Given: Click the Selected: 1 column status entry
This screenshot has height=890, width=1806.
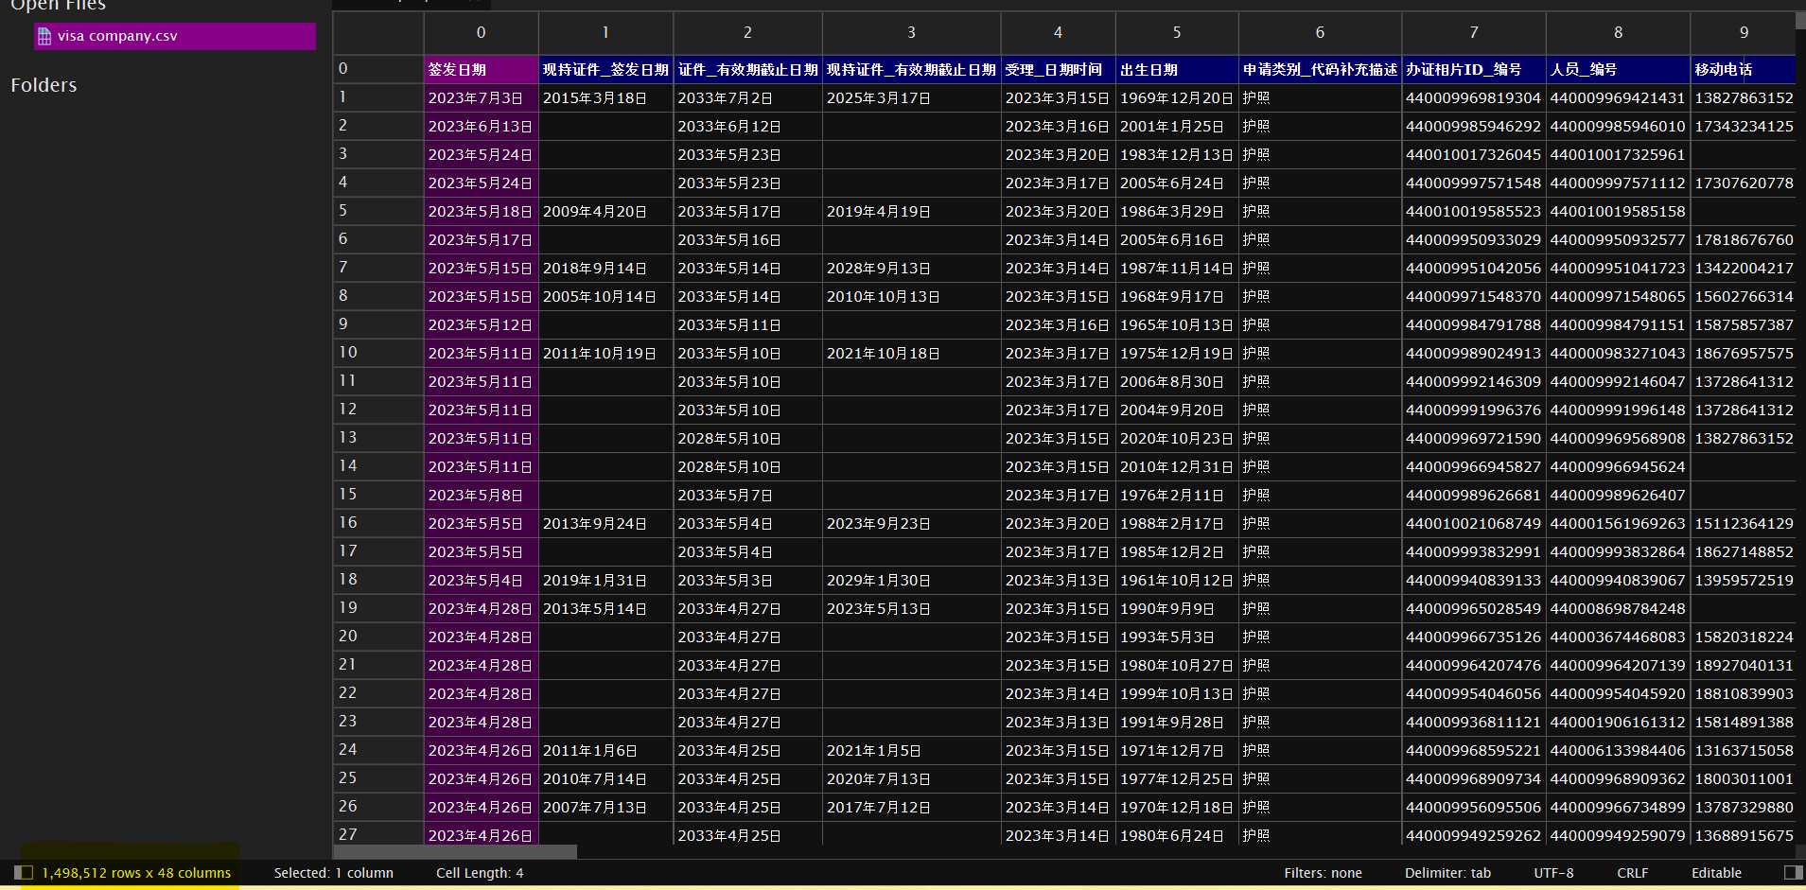Looking at the screenshot, I should pos(333,873).
